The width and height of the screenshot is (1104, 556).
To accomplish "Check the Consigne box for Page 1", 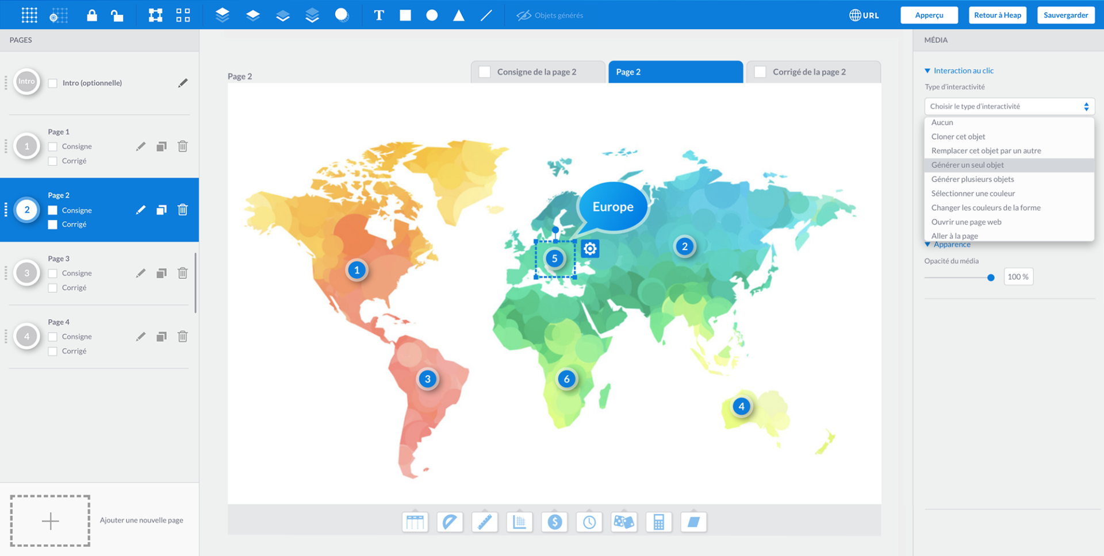I will pyautogui.click(x=53, y=146).
